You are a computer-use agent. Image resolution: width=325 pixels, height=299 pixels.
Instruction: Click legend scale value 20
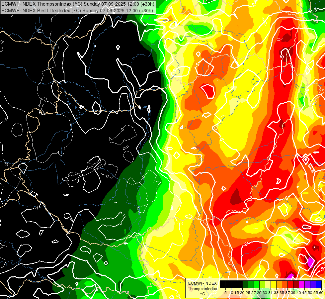[242, 293]
